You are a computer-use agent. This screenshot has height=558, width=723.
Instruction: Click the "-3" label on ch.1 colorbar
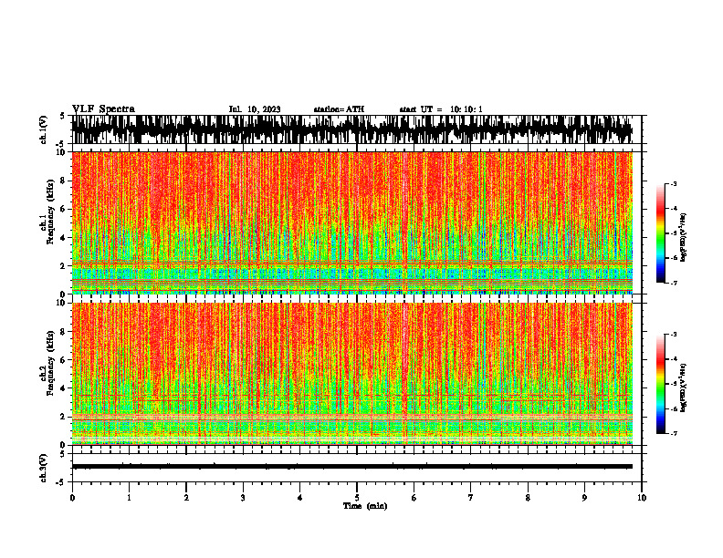pos(674,183)
